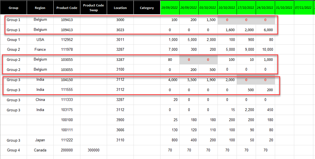Select the cell with value 4,000
The width and height of the screenshot is (315, 159).
[x=170, y=80]
